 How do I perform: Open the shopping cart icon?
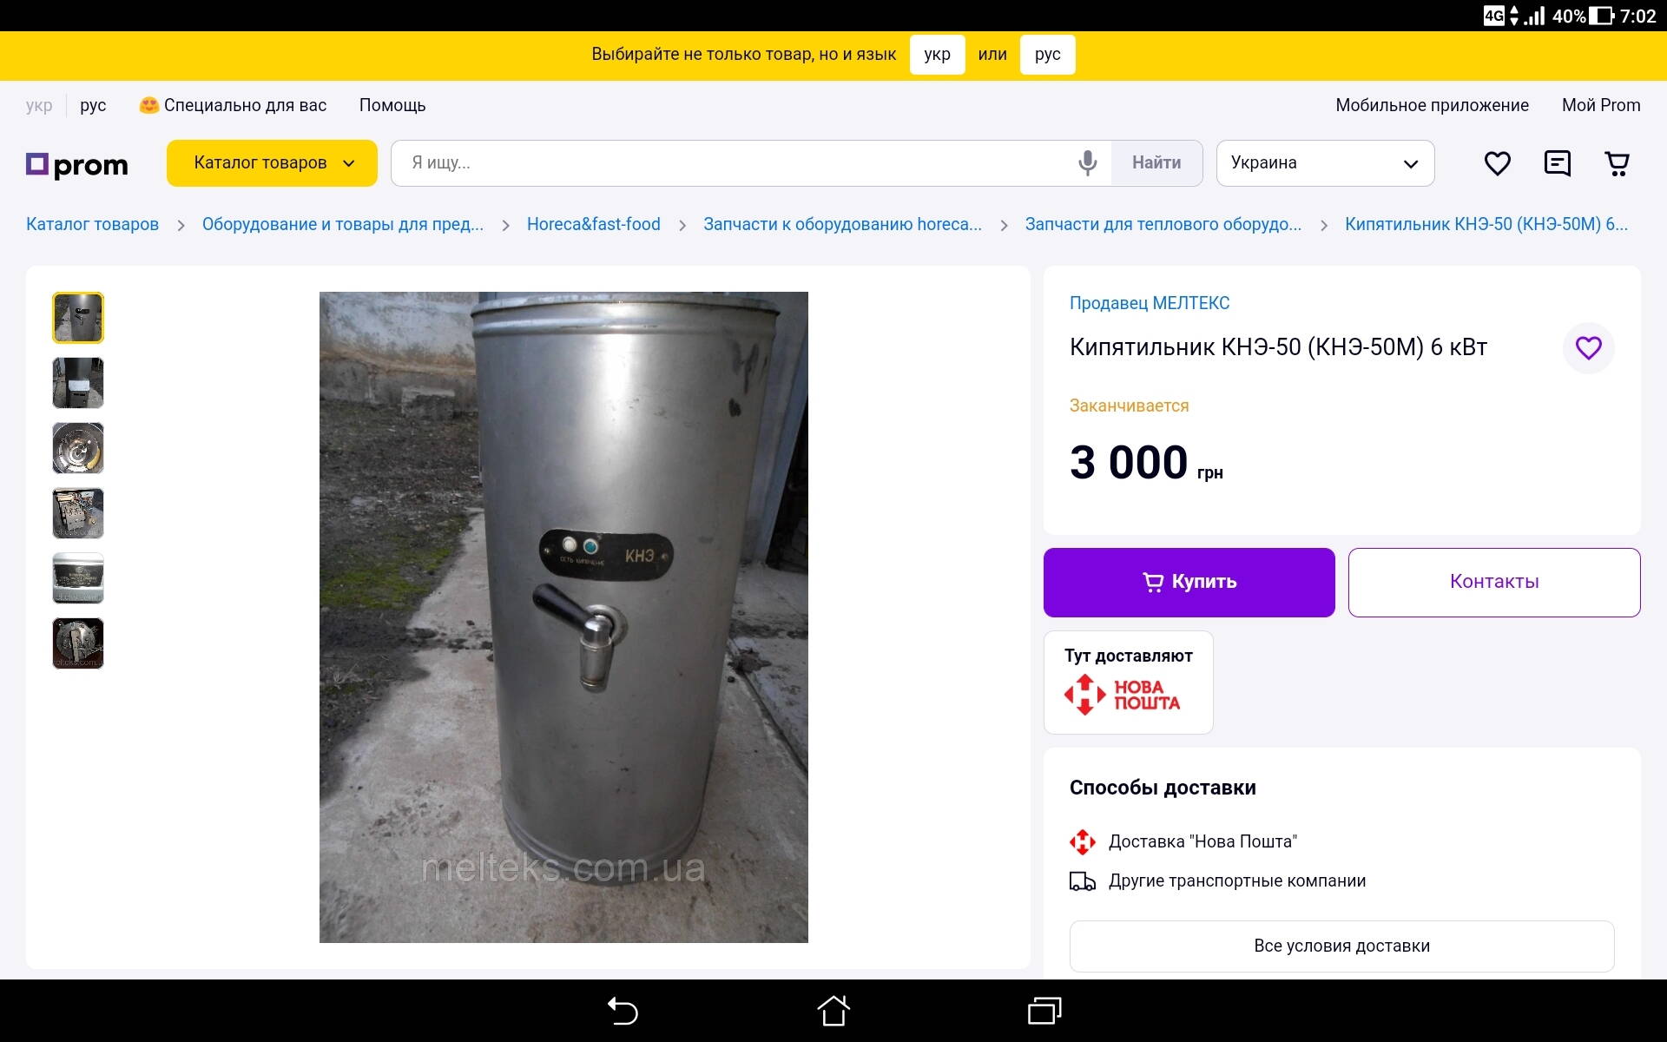pyautogui.click(x=1617, y=163)
